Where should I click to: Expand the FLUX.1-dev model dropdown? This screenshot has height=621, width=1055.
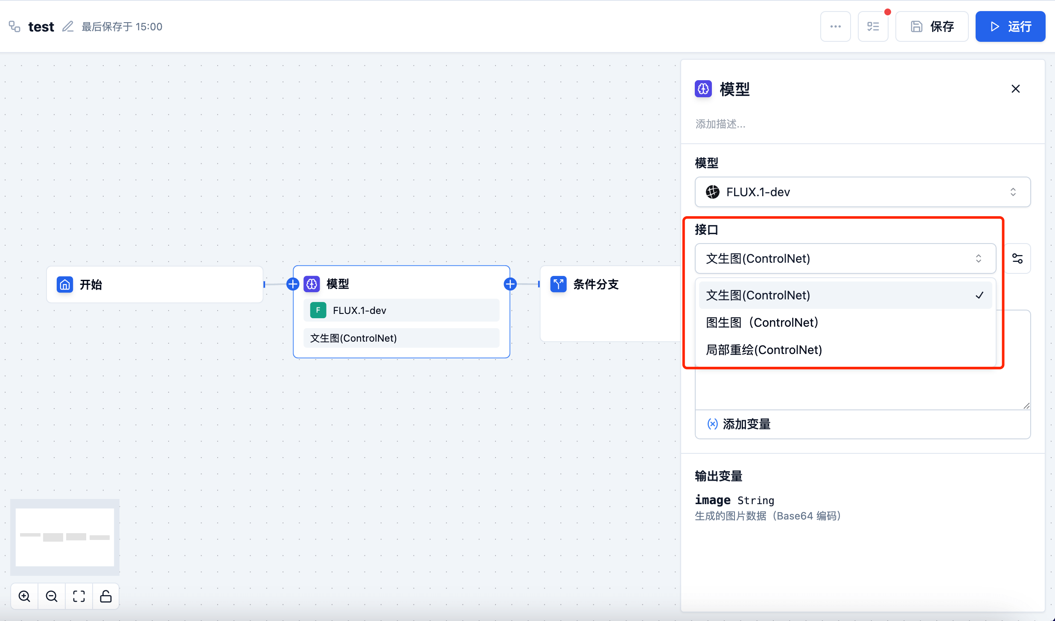[x=862, y=192]
